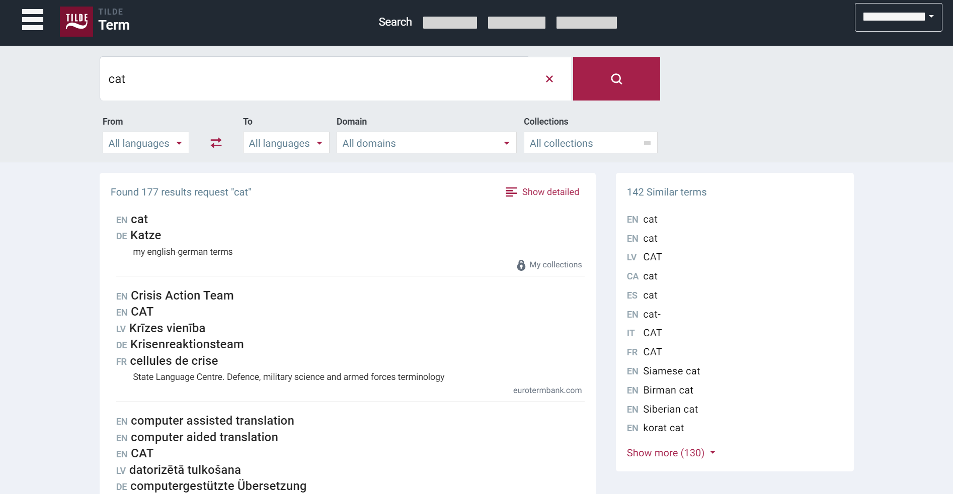Click my english-german terms collection name
Screen dimensions: 953x494
point(183,252)
